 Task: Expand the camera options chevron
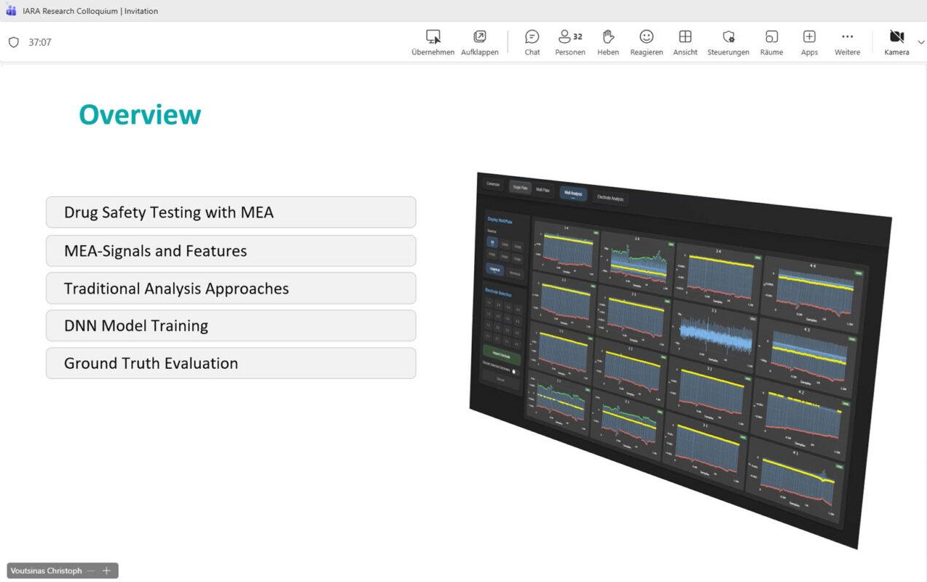tap(920, 42)
